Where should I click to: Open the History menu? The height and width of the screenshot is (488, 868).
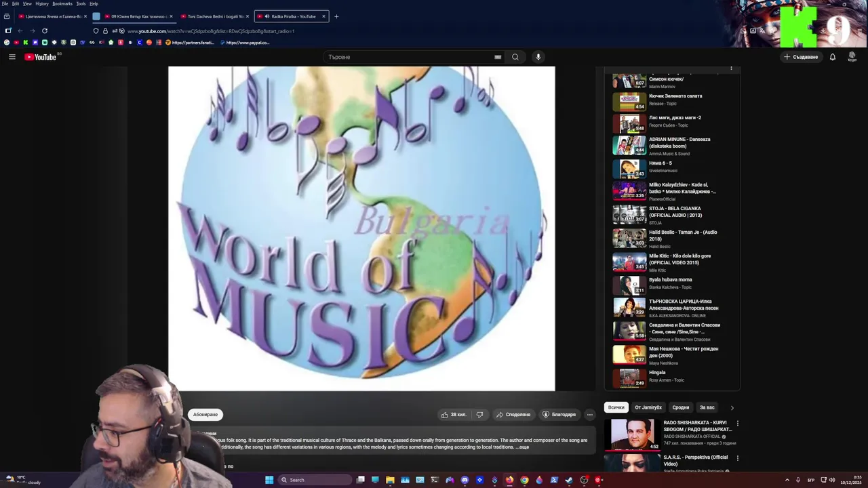coord(42,3)
